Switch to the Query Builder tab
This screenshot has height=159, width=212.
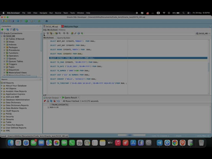(64, 38)
